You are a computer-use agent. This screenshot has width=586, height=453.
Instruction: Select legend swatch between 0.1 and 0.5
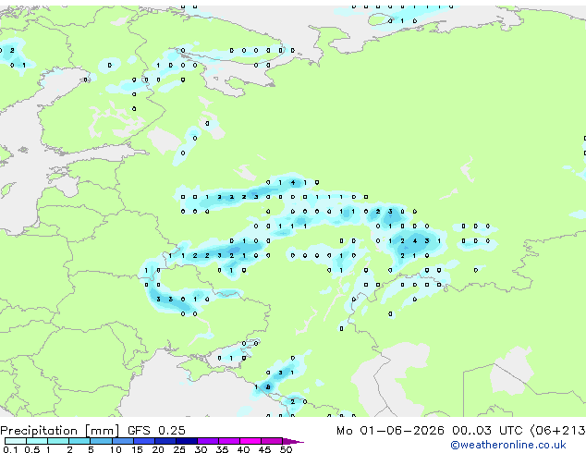click(x=16, y=441)
